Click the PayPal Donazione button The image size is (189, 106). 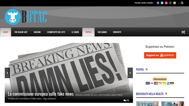click(x=160, y=79)
